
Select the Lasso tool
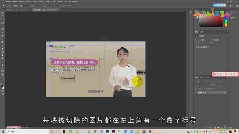[2, 20]
